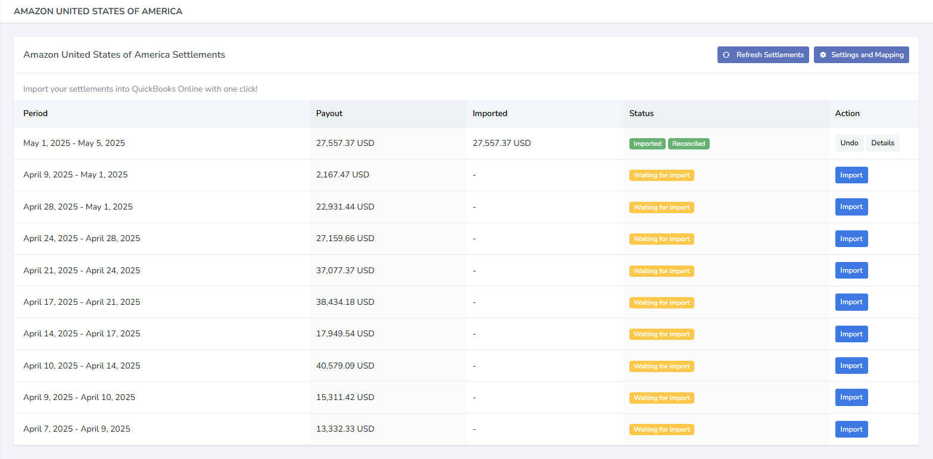Click payout value 13,332.33 USD
The width and height of the screenshot is (933, 459).
pos(345,429)
